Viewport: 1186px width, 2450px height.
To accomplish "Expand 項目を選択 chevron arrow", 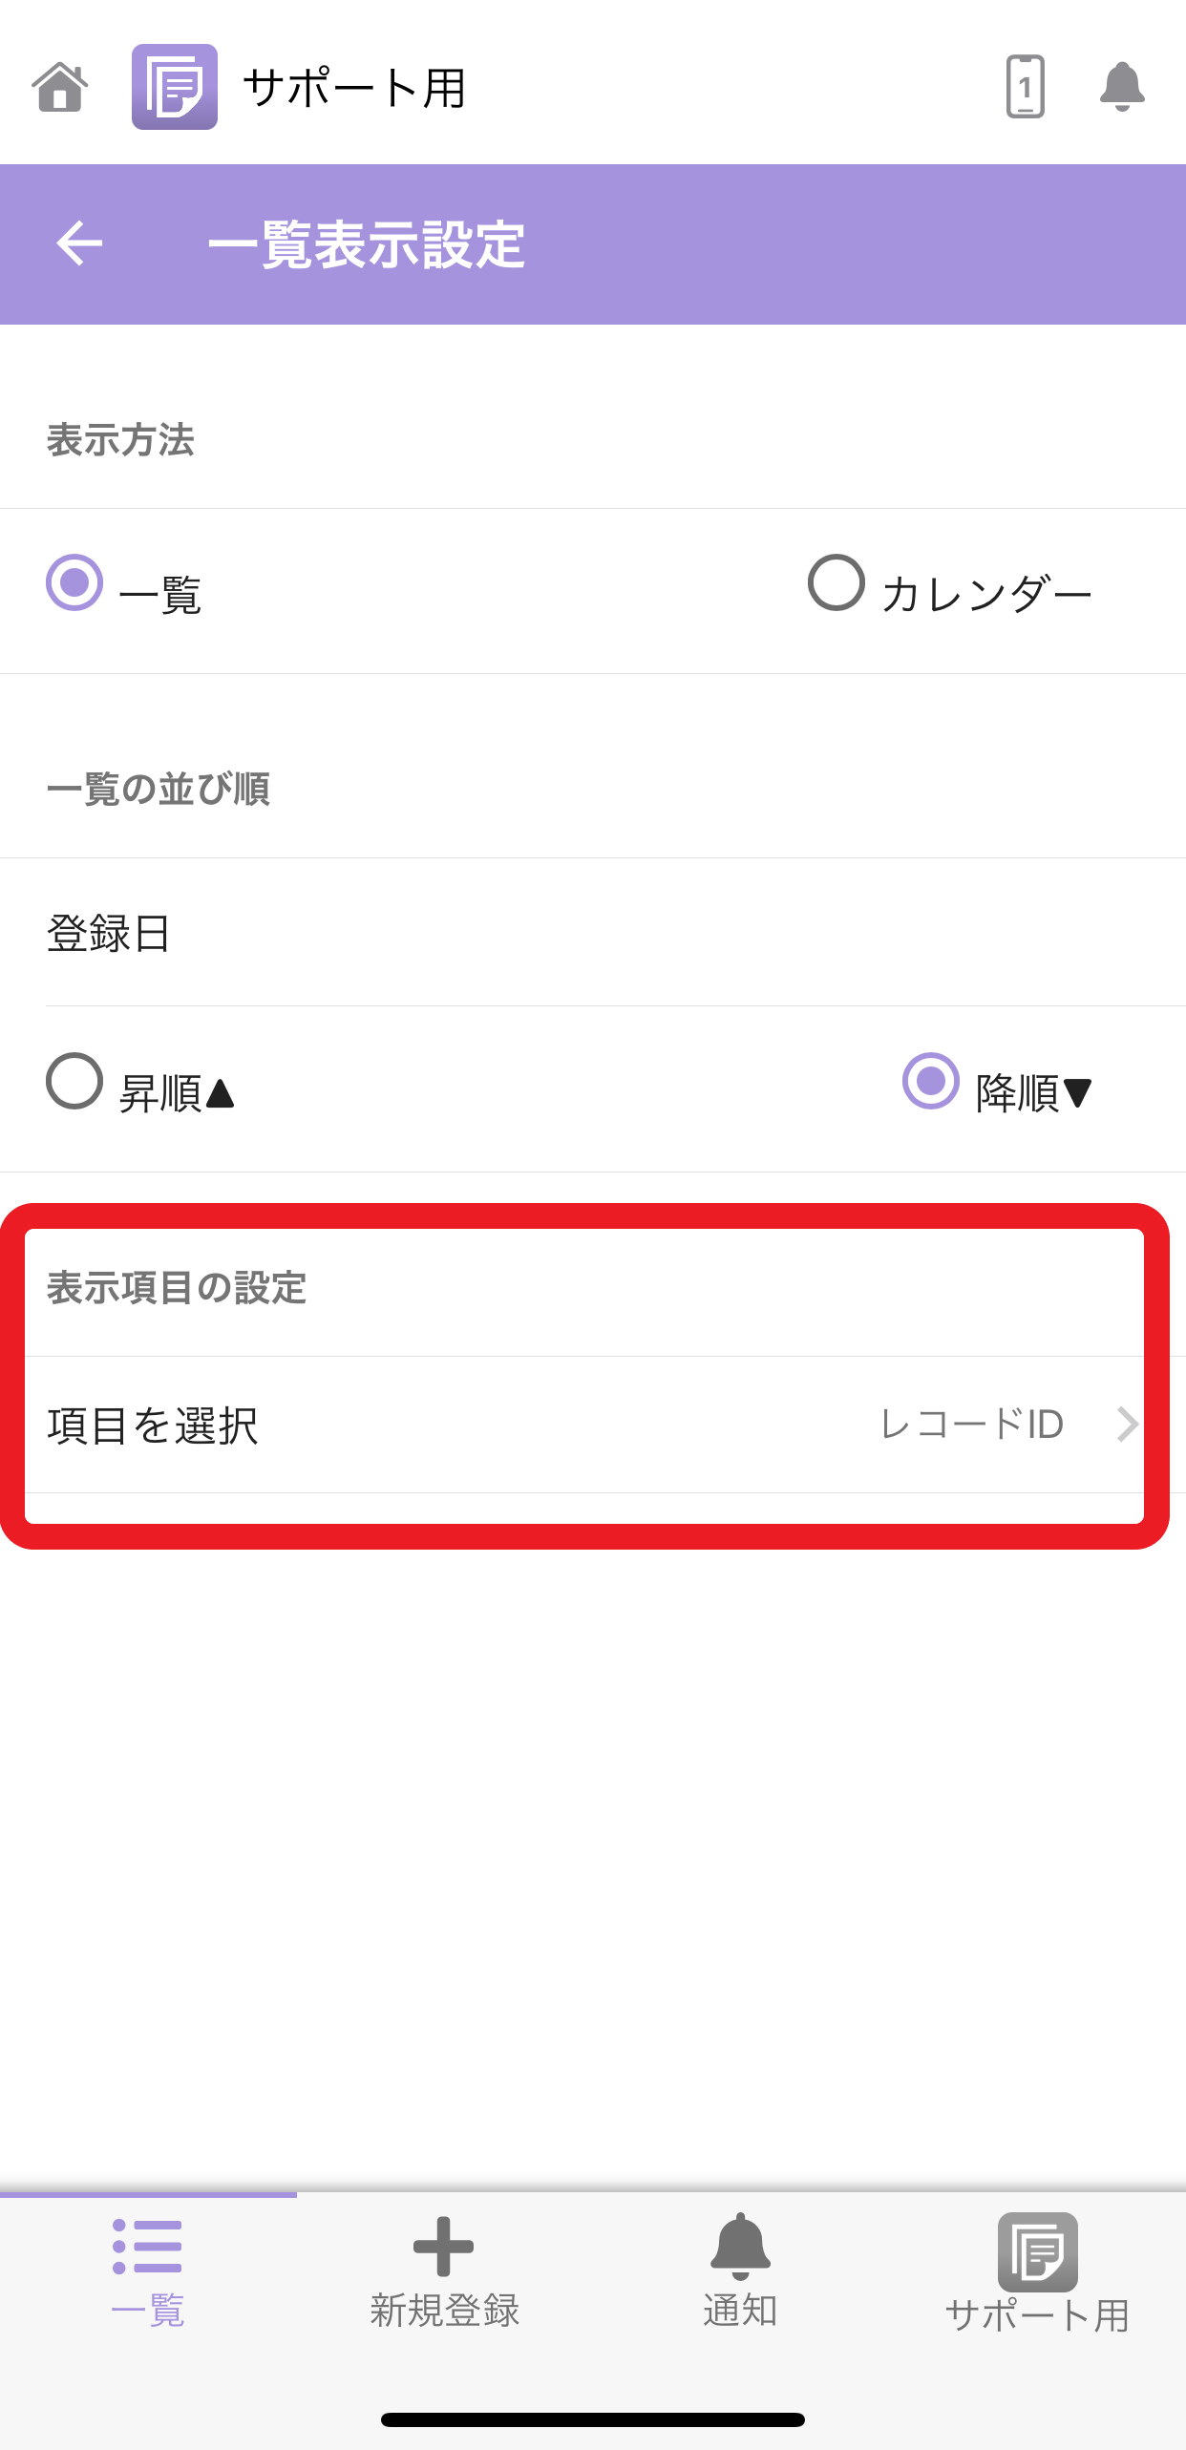I will [1128, 1424].
